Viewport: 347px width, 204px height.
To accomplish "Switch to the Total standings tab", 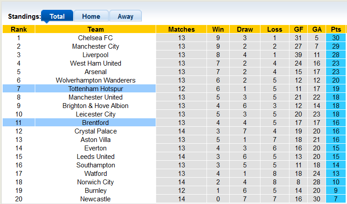I will click(57, 17).
